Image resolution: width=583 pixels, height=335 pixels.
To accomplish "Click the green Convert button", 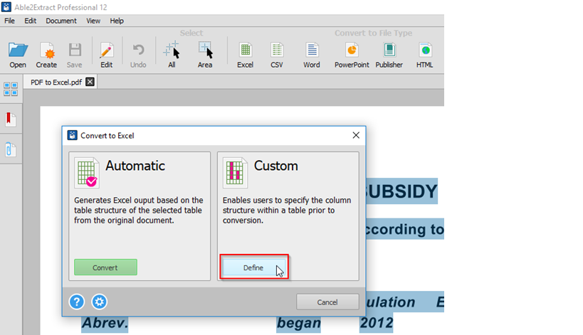I will pyautogui.click(x=105, y=267).
